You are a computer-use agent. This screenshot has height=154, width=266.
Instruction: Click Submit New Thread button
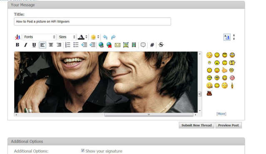tap(196, 125)
